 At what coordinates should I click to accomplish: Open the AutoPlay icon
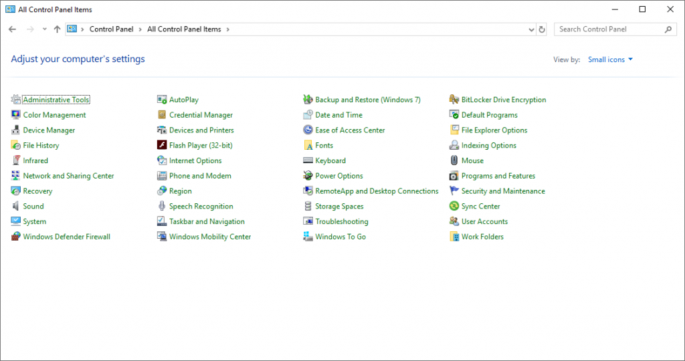point(162,100)
